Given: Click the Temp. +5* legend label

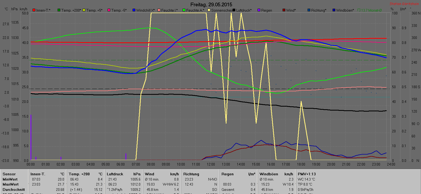Looking at the screenshot, I should point(94,10).
